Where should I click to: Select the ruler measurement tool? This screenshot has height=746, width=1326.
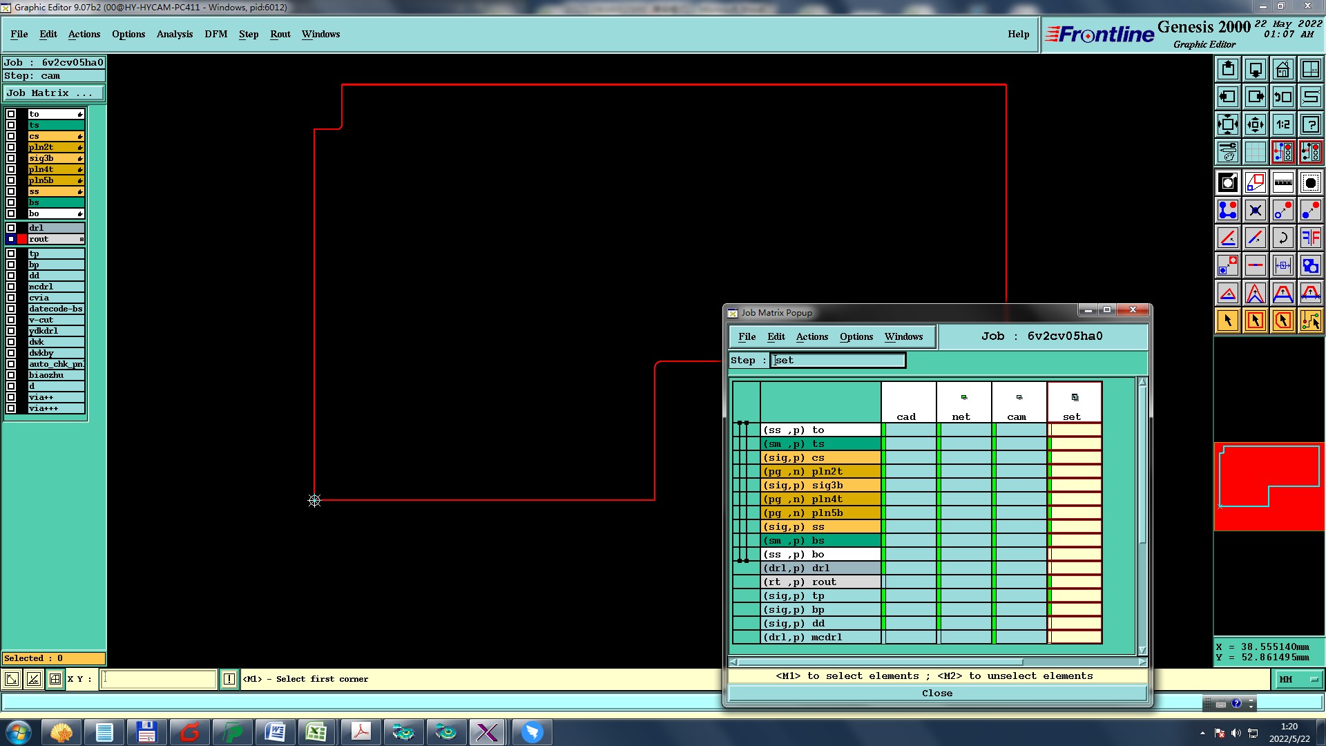(1282, 182)
